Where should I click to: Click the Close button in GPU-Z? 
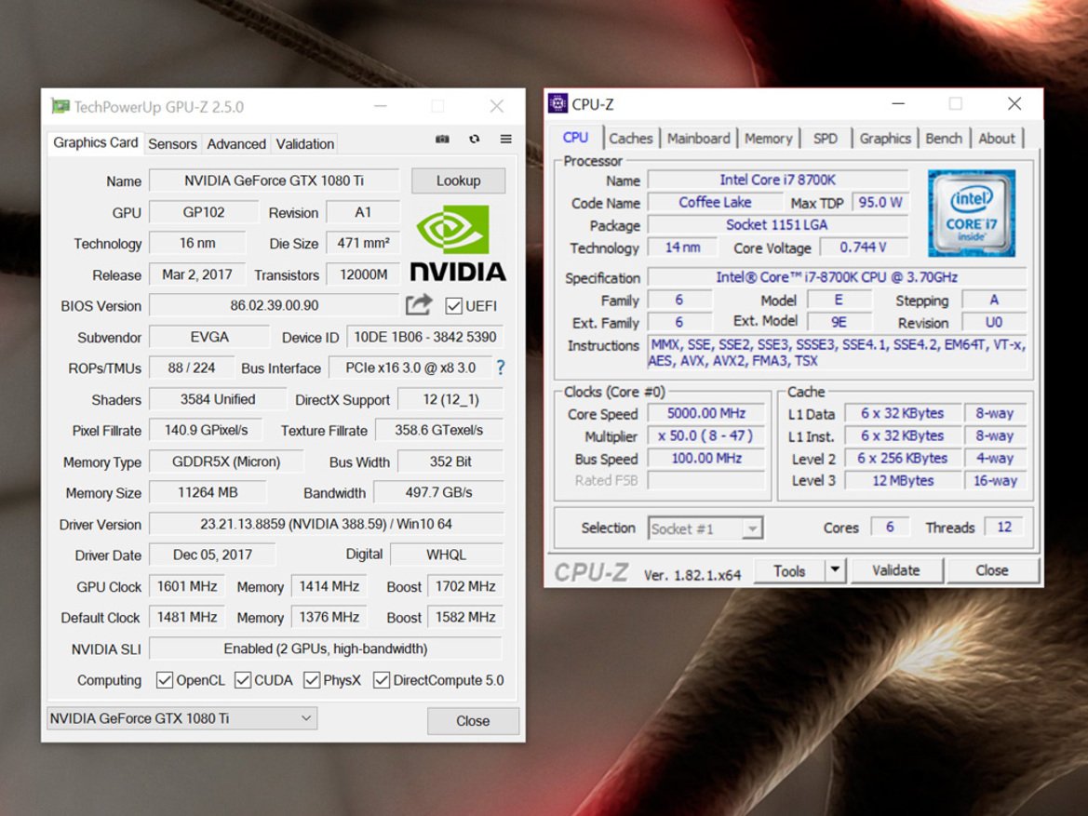(473, 721)
